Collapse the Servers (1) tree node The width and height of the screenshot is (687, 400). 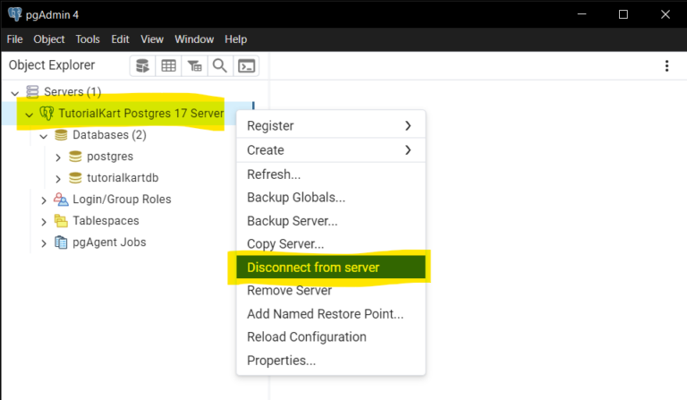tap(14, 92)
